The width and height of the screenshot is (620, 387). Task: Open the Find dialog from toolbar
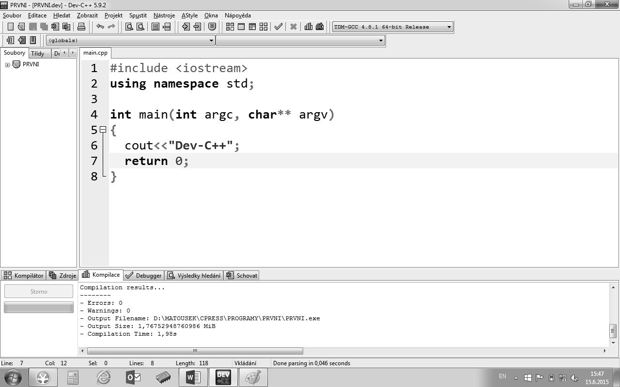pos(129,27)
